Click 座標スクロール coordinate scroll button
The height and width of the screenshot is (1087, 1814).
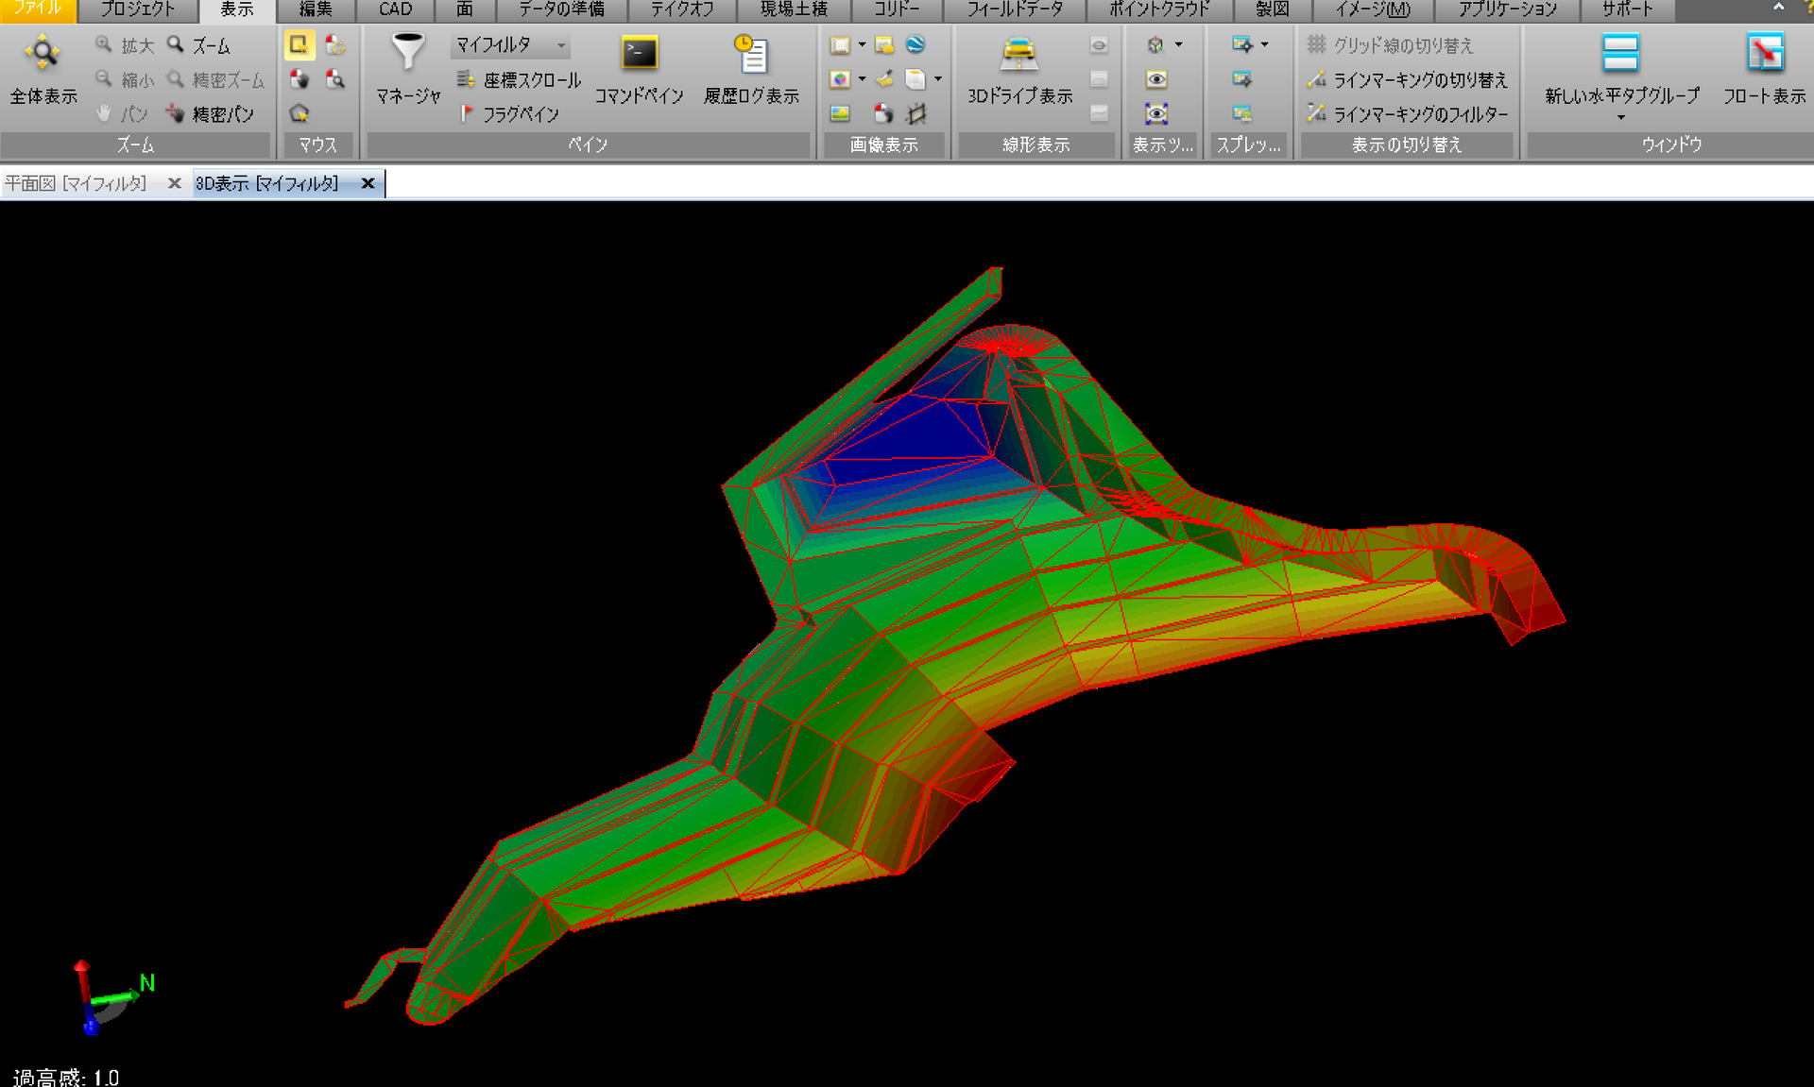tap(519, 80)
